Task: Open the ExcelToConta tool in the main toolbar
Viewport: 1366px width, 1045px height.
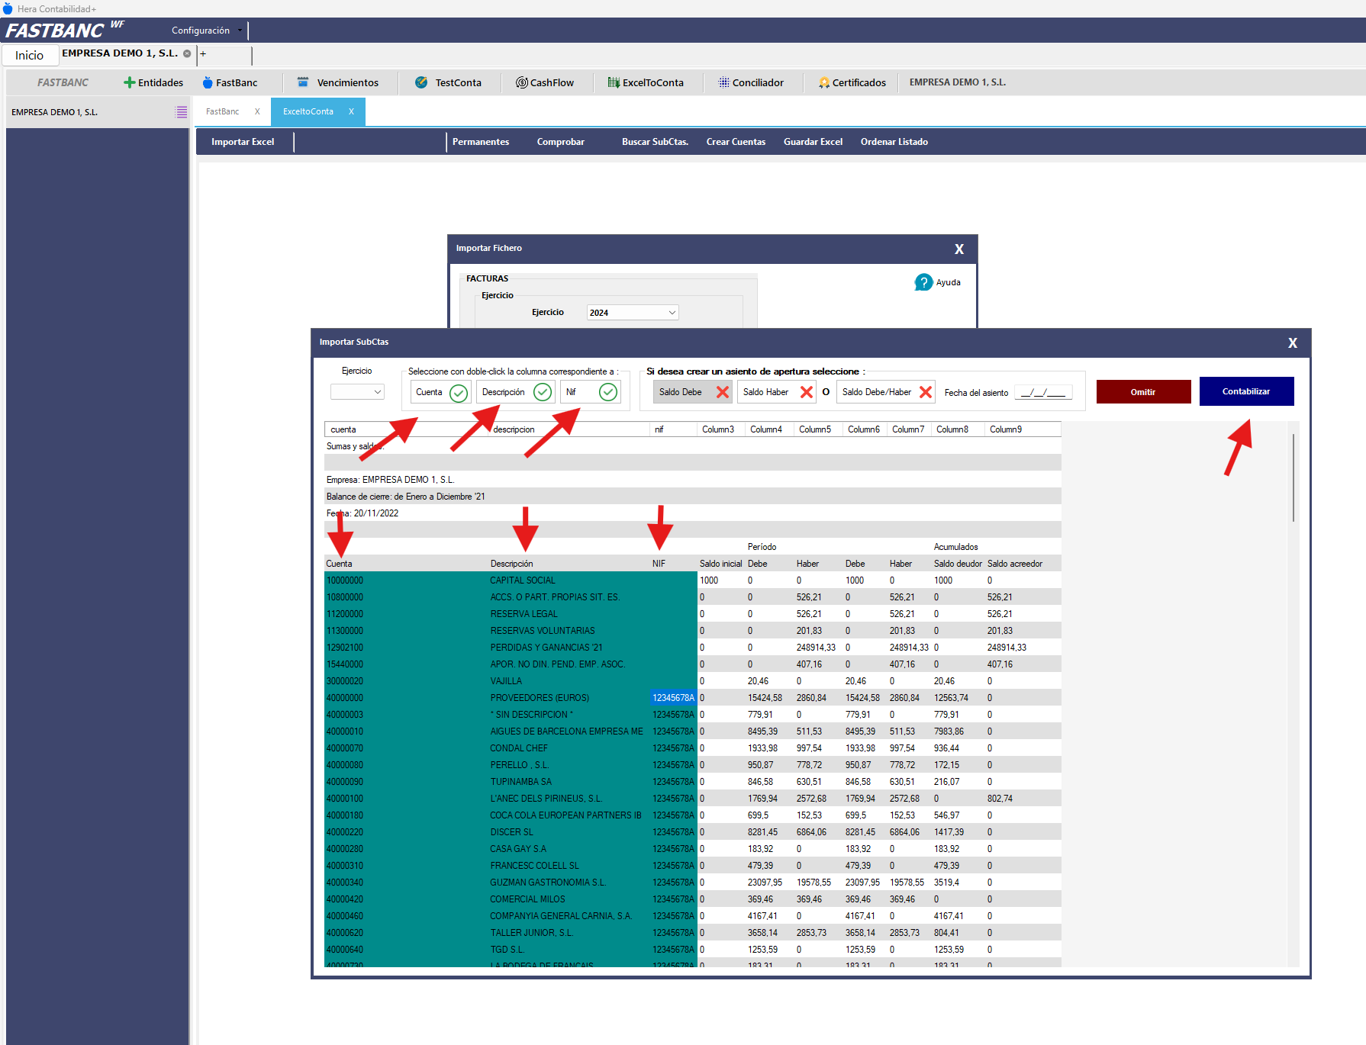Action: click(x=646, y=82)
